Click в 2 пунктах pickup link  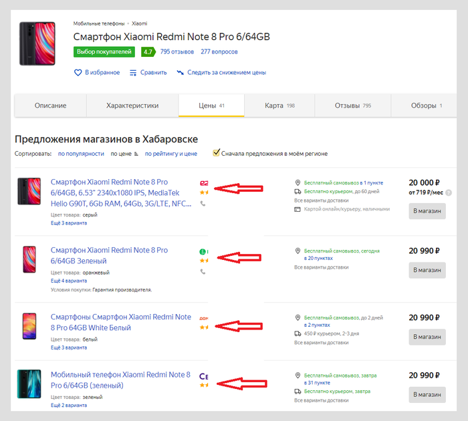point(317,325)
